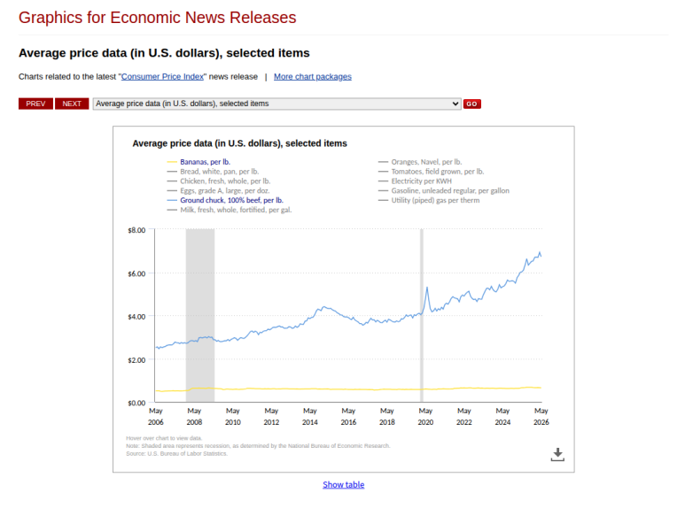Go to the NEXT chart
The image size is (693, 531).
[72, 104]
